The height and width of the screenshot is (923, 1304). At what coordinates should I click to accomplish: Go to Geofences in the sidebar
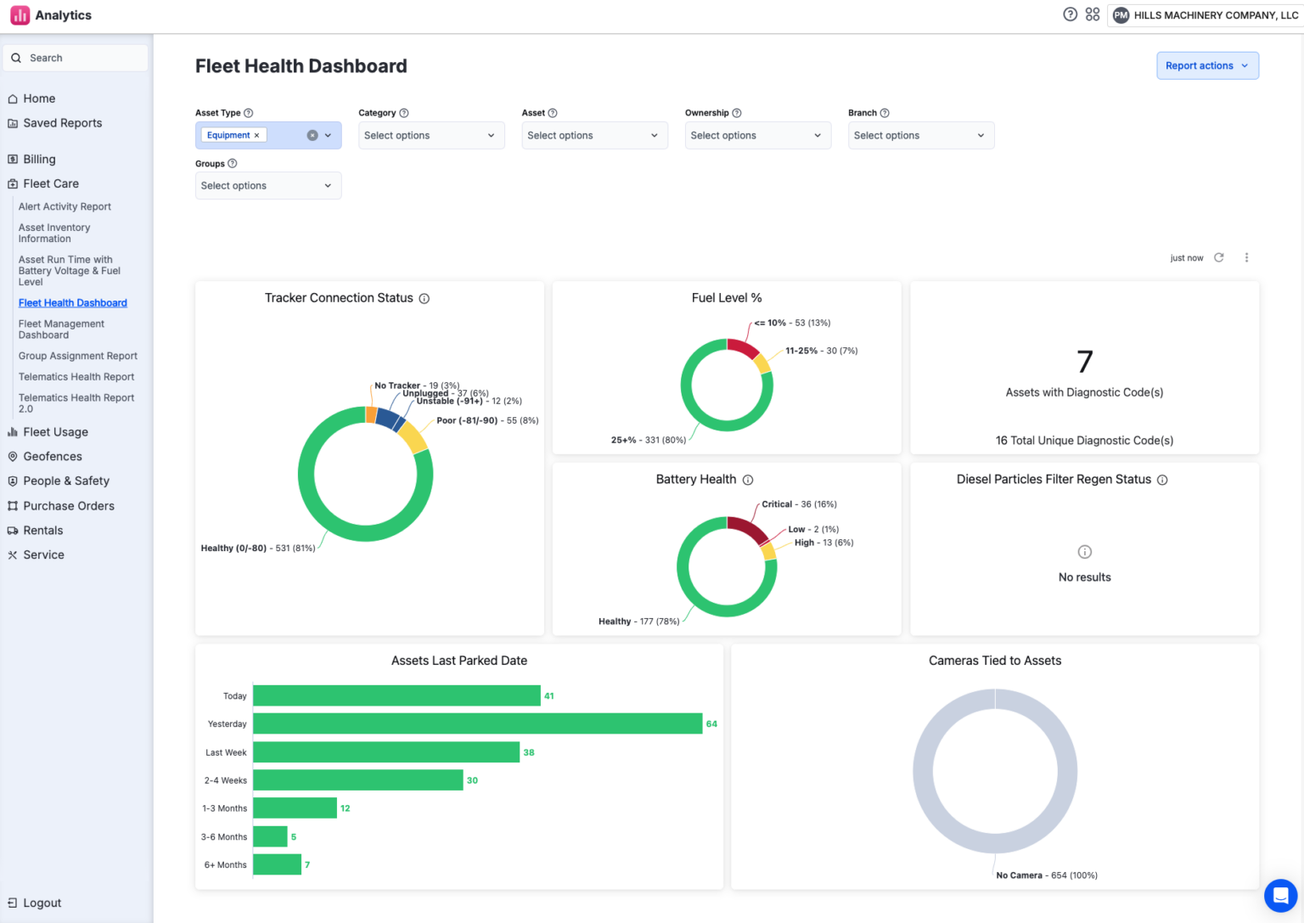pos(53,457)
